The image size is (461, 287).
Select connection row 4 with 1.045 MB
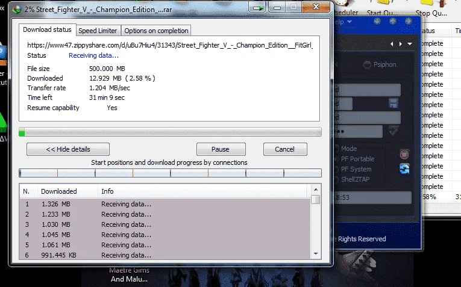pyautogui.click(x=165, y=235)
